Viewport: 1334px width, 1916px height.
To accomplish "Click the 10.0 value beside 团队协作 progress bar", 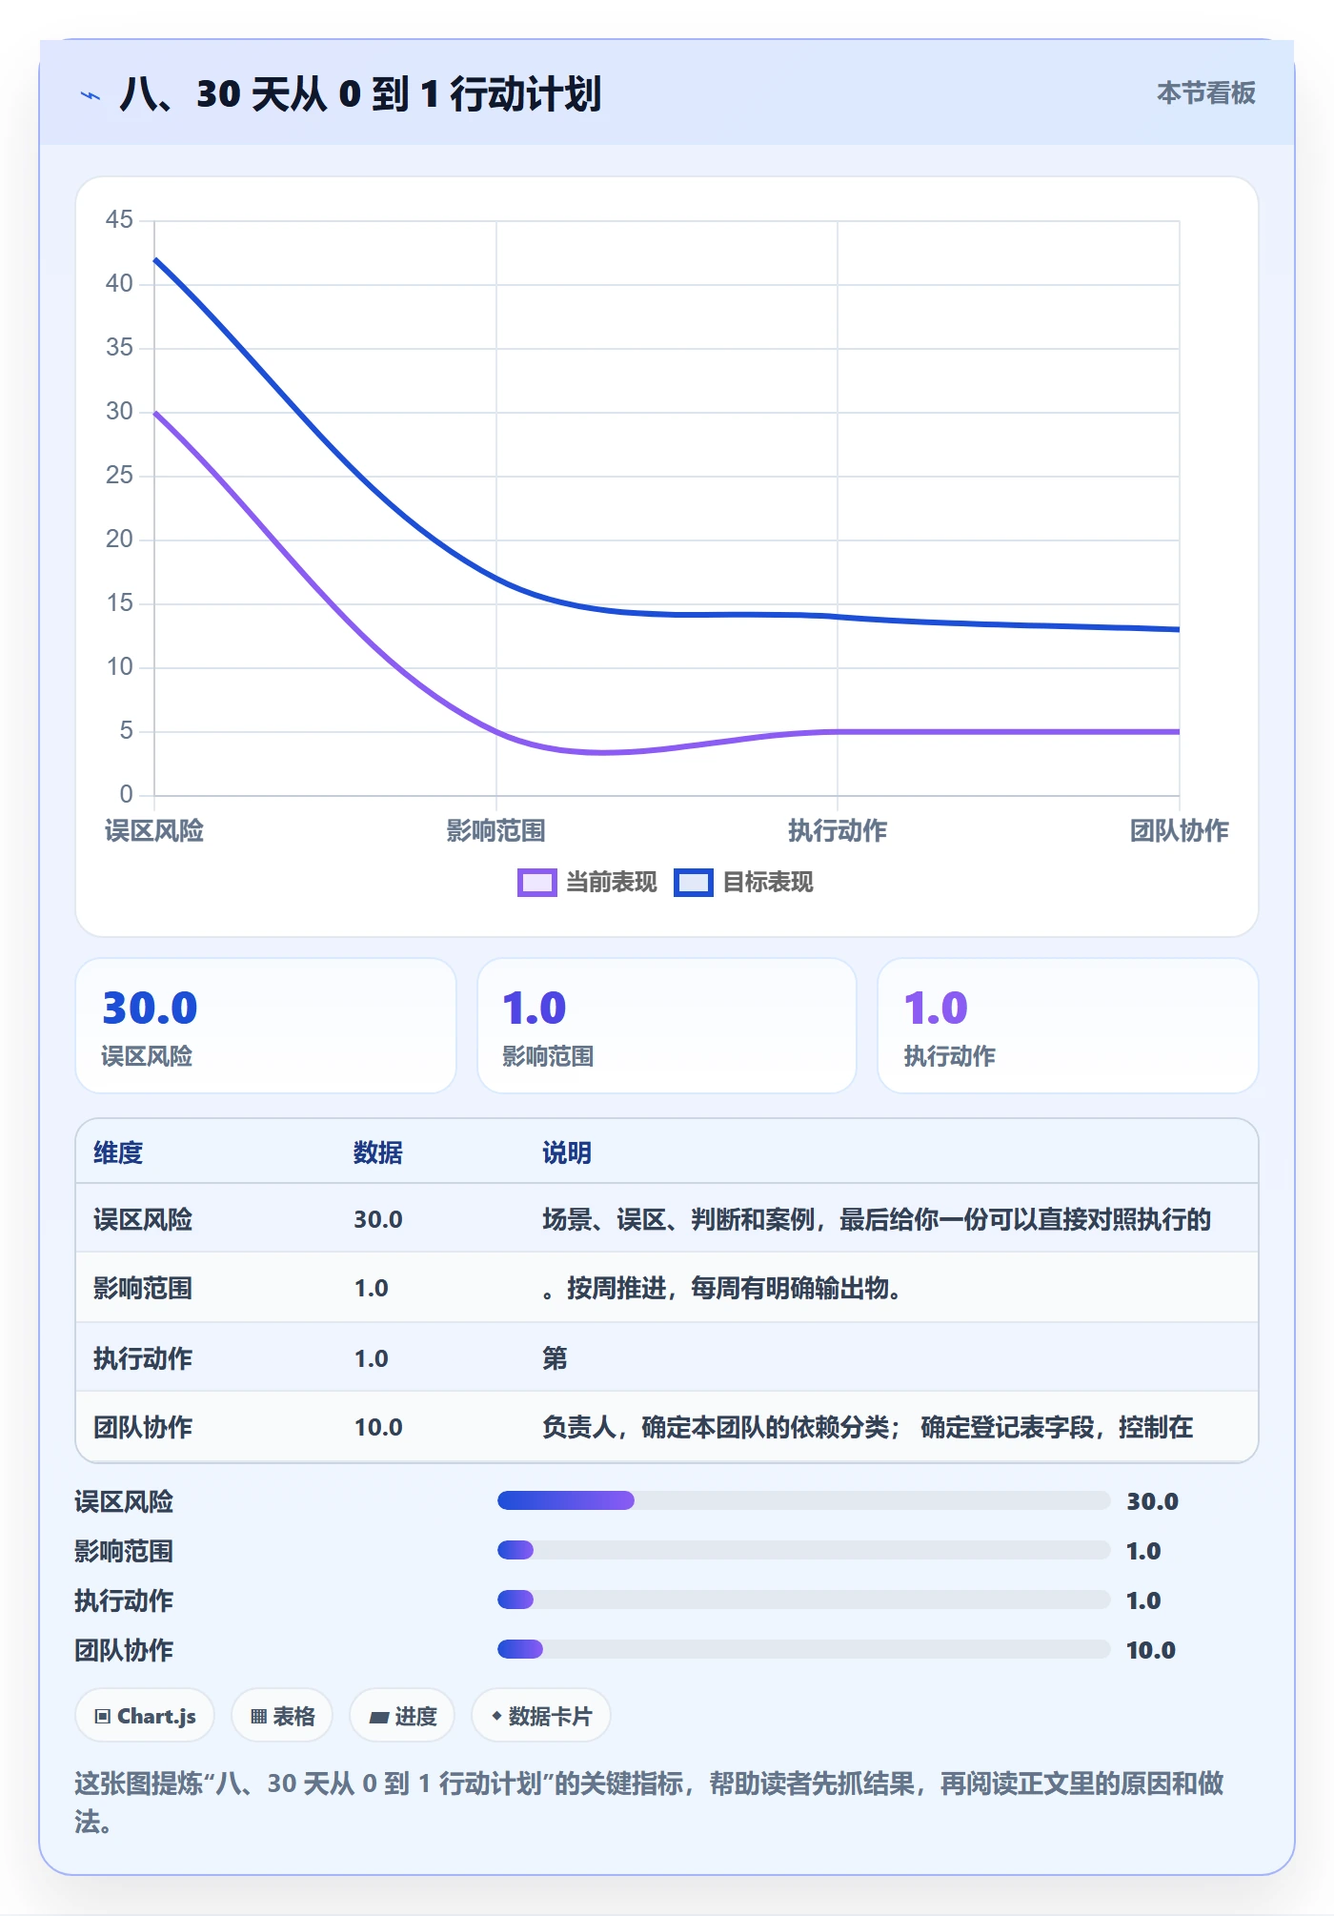I will (1151, 1650).
